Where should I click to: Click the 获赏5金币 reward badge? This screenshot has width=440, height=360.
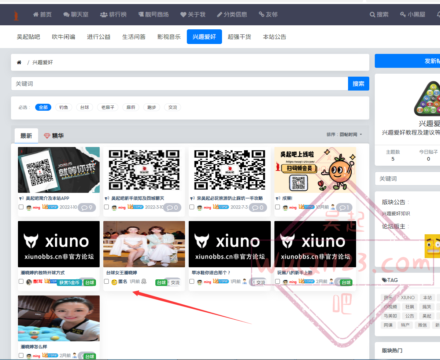[x=70, y=283]
